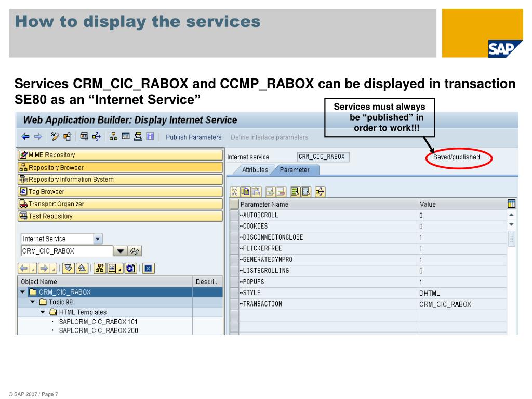Click the Copy icon in parameter toolbar
Image resolution: width=532 pixels, height=399 pixels.
(245, 192)
